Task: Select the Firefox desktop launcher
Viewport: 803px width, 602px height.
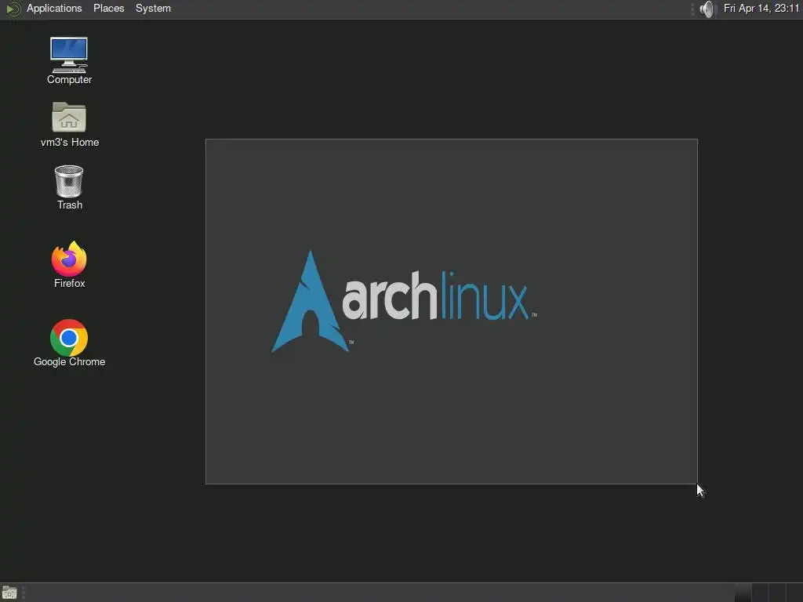Action: (x=69, y=265)
